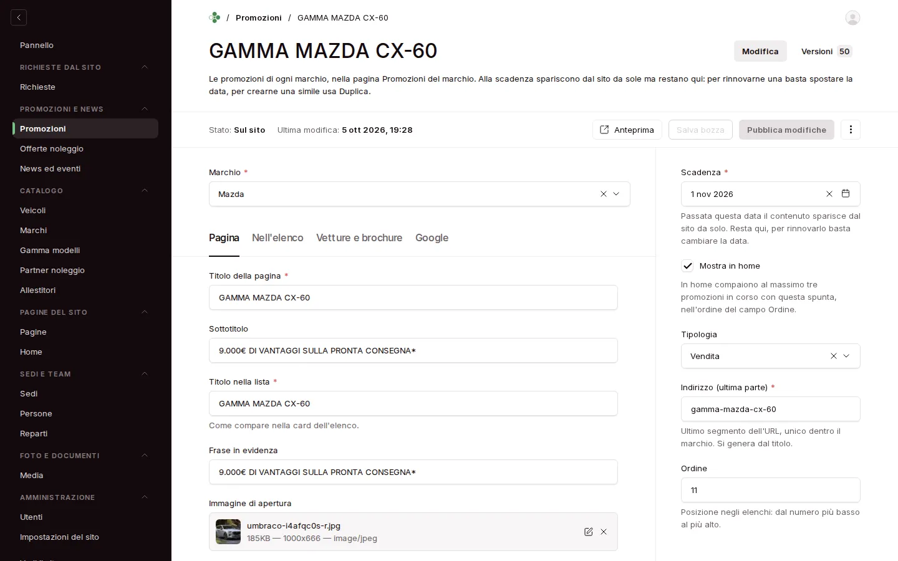Focus the Indirizzo (ultima parte) field
898x561 pixels.
[771, 409]
